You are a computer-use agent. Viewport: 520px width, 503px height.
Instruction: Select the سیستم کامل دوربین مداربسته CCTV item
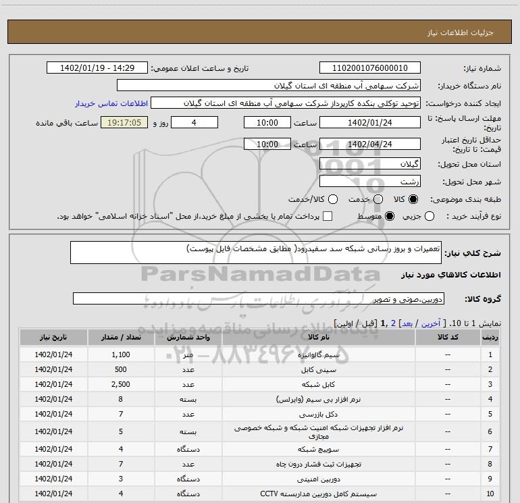(x=259, y=494)
